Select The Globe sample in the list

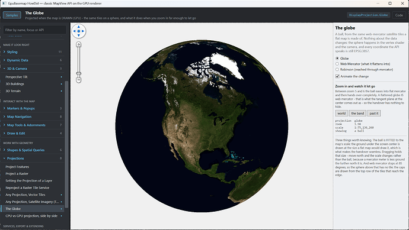(33, 209)
